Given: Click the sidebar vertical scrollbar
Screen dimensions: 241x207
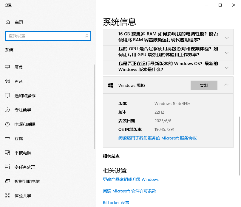Looking at the screenshot, I should [95, 107].
